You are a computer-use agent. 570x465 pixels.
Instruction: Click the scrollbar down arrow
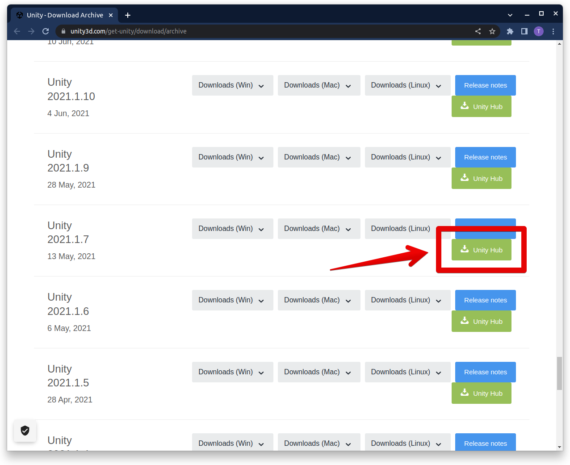(x=559, y=447)
